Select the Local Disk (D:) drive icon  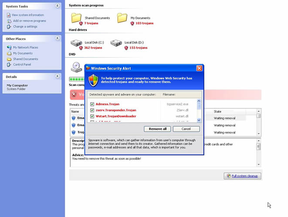116,44
